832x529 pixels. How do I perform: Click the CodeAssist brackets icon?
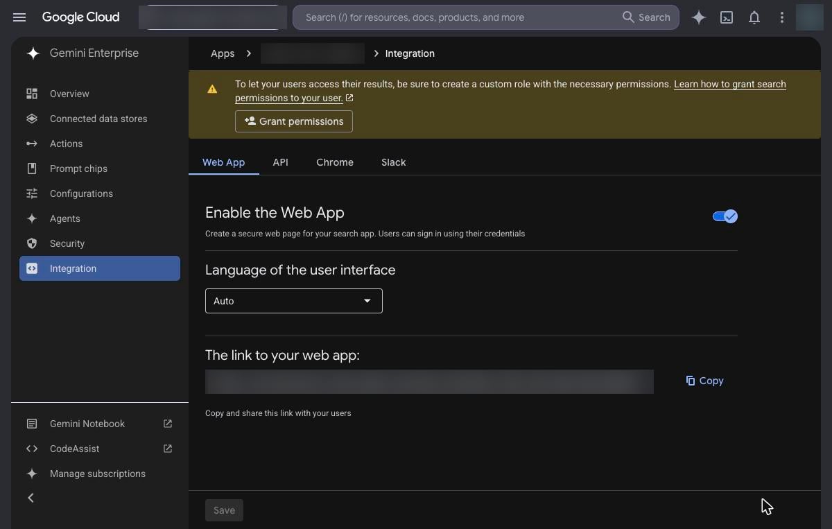point(32,449)
